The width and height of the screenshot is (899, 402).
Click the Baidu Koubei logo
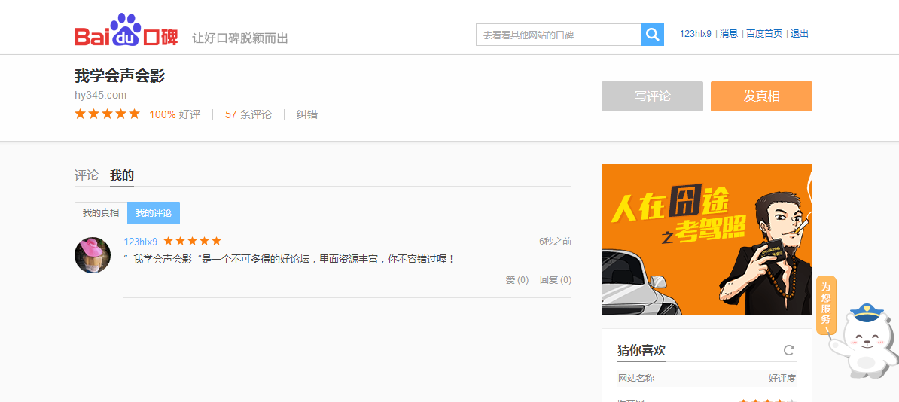(x=126, y=30)
